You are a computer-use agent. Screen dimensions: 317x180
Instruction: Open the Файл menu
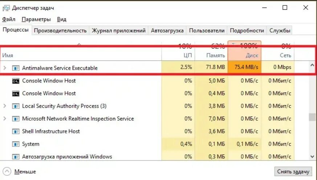click(x=9, y=19)
